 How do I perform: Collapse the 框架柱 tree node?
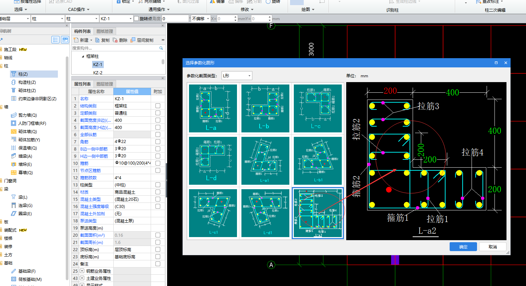pos(83,56)
